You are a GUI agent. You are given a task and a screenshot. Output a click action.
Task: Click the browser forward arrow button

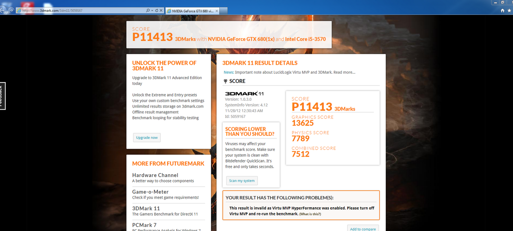point(11,10)
